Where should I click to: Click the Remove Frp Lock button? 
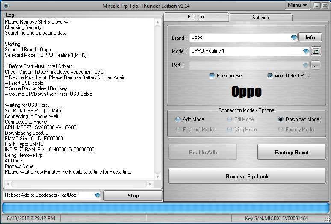(x=247, y=176)
